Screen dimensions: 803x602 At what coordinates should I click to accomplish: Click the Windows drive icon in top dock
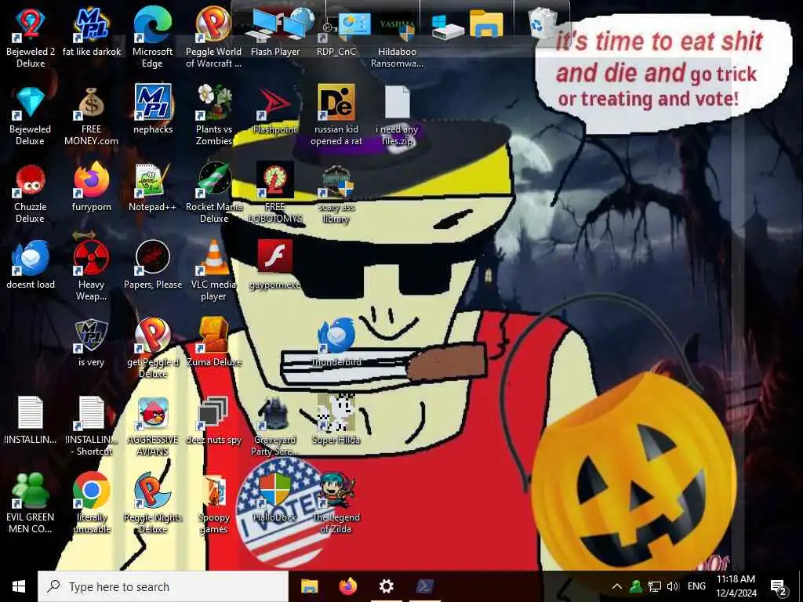448,27
